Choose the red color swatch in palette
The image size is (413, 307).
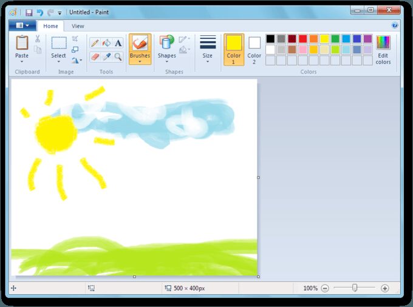(302, 39)
